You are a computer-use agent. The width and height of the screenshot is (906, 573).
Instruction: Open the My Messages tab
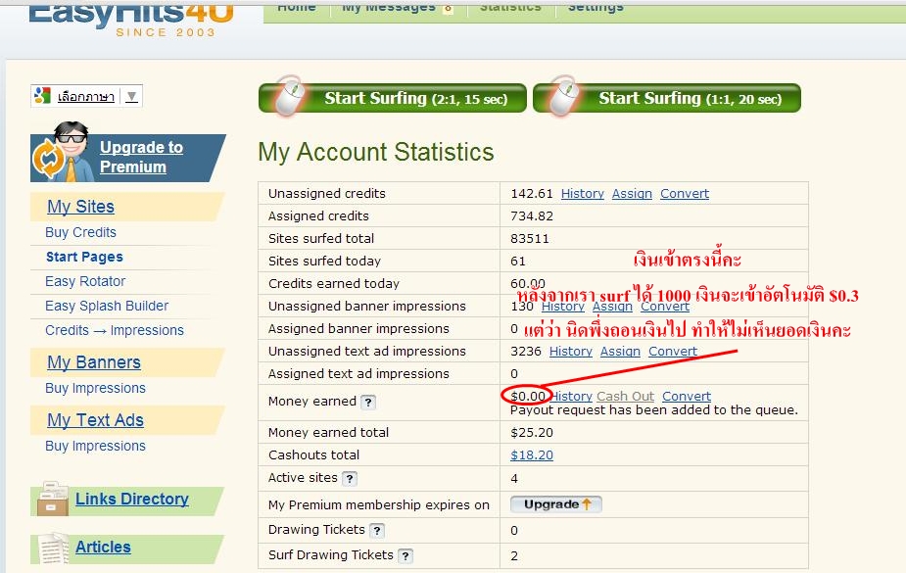pyautogui.click(x=389, y=8)
